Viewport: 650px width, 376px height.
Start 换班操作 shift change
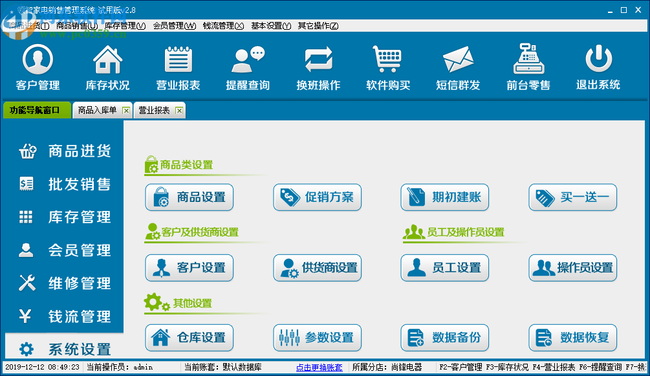click(x=317, y=67)
